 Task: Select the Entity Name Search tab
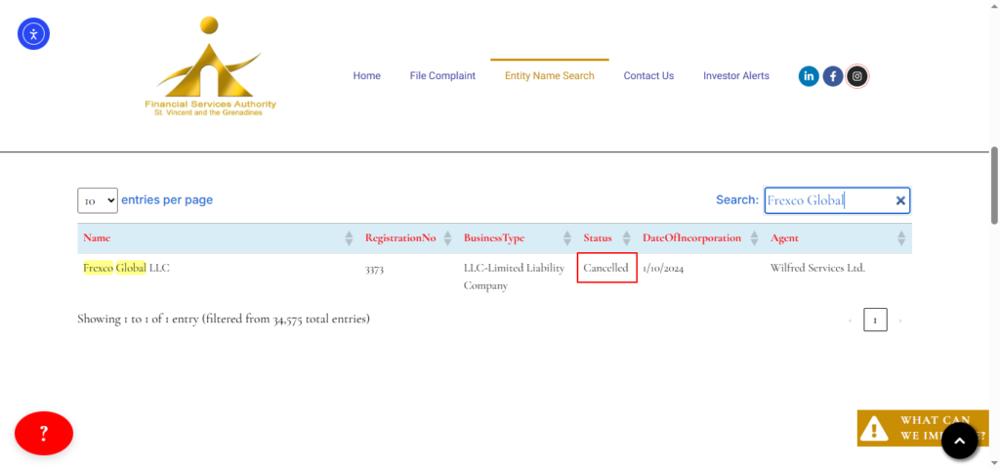(549, 76)
